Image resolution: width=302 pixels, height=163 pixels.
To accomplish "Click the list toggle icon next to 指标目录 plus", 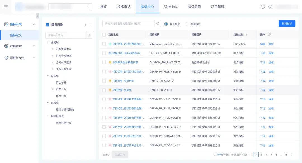I will click(91, 25).
